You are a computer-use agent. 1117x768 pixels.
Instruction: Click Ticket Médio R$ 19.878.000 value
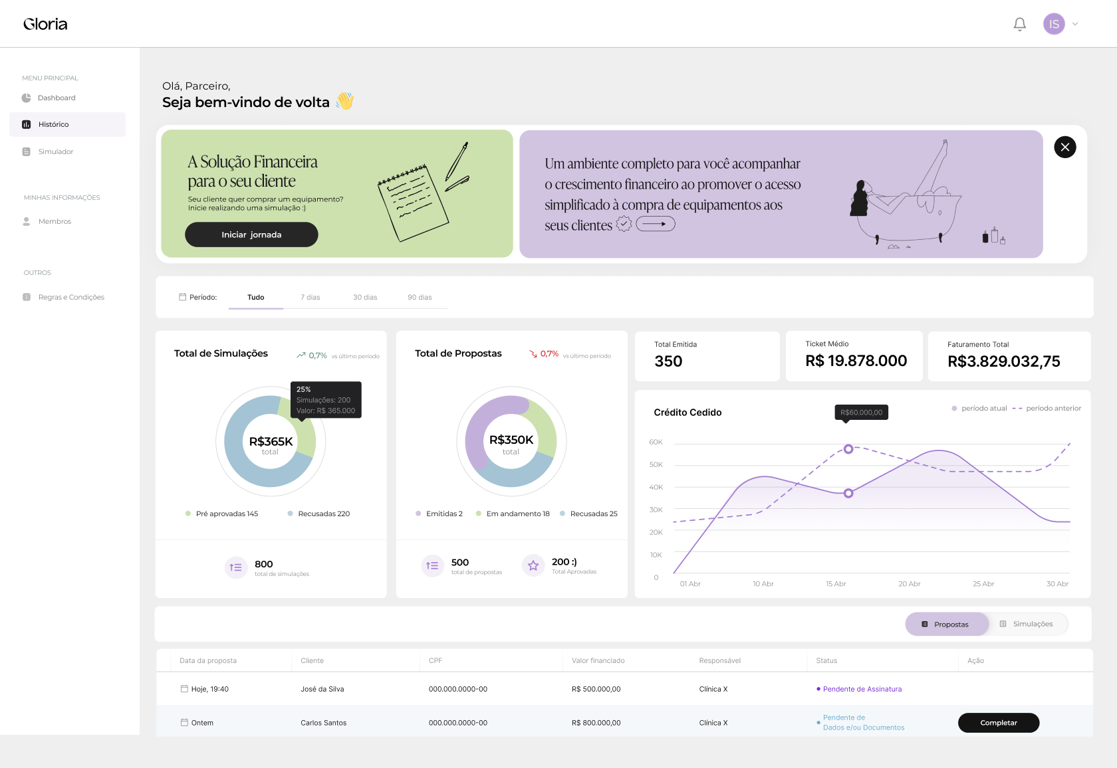click(x=856, y=361)
